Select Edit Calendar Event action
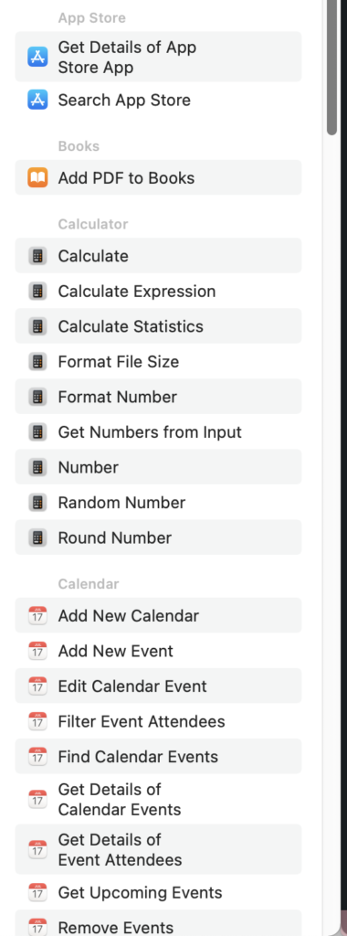Screen dimensions: 347x936 point(158,686)
